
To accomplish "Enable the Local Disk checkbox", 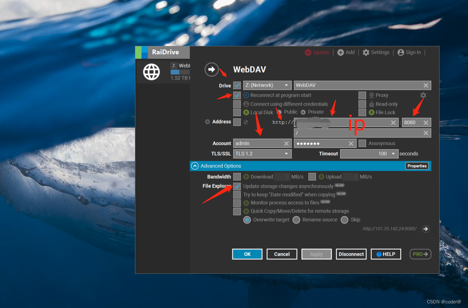I will point(237,112).
